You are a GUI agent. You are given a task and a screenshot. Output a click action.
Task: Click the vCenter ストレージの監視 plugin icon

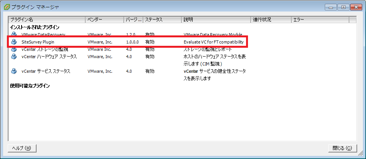(14, 49)
